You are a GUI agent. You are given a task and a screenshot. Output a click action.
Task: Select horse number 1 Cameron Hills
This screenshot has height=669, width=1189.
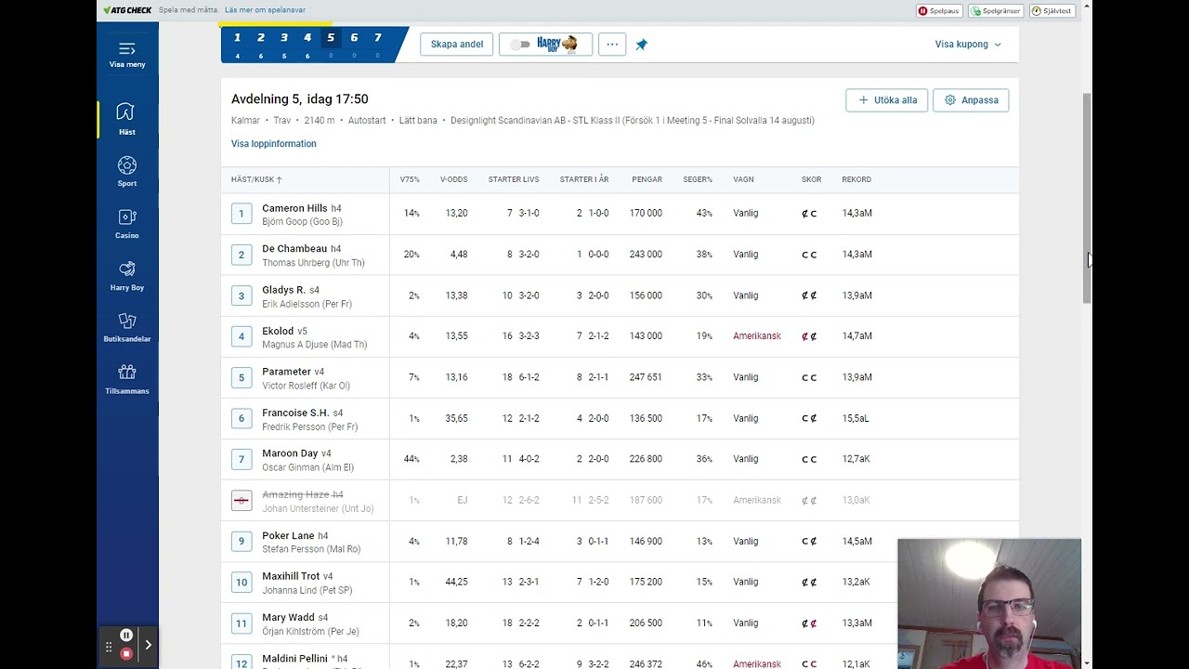242,214
